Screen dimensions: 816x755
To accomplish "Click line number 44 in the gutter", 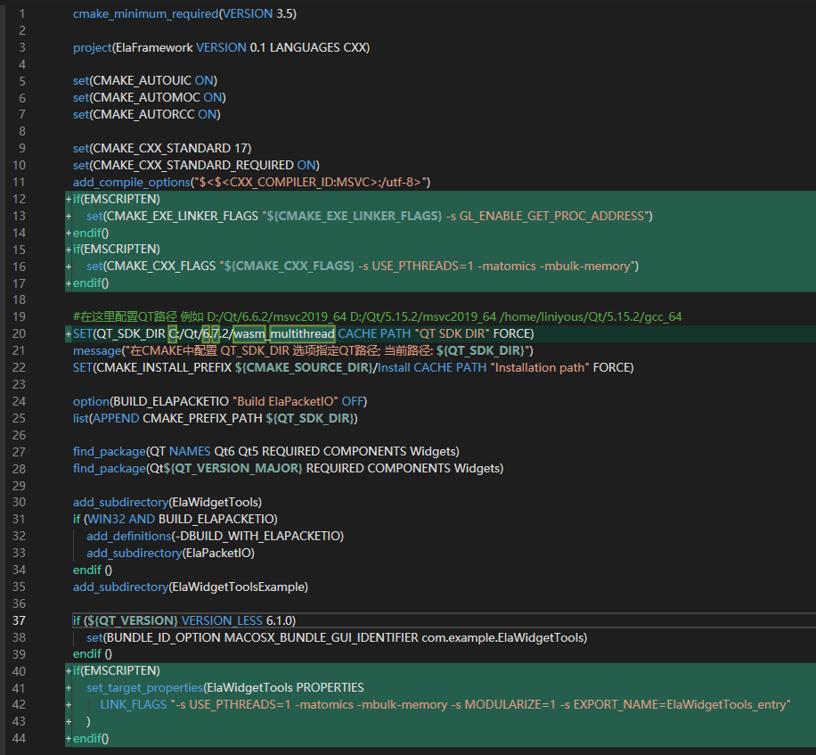I will tap(20, 738).
